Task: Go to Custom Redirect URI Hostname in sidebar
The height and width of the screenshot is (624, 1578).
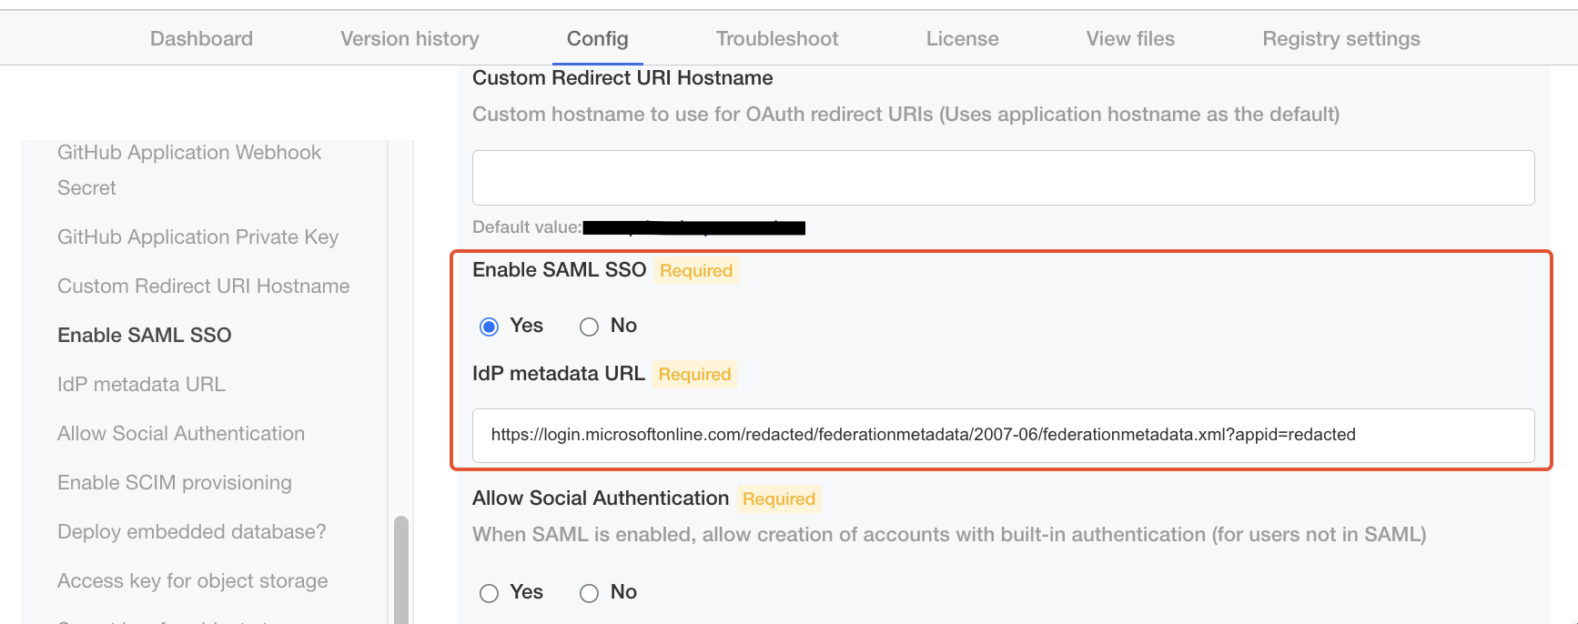Action: coord(203,287)
